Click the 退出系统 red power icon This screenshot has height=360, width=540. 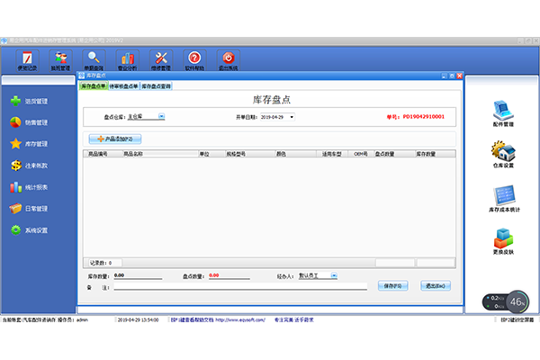click(228, 60)
